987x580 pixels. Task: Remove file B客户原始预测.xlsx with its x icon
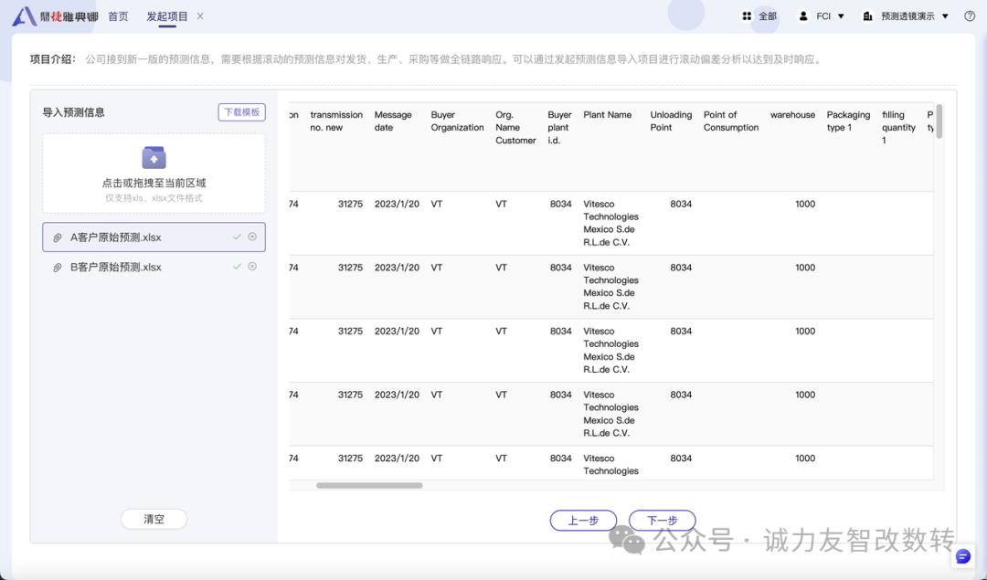tap(252, 266)
